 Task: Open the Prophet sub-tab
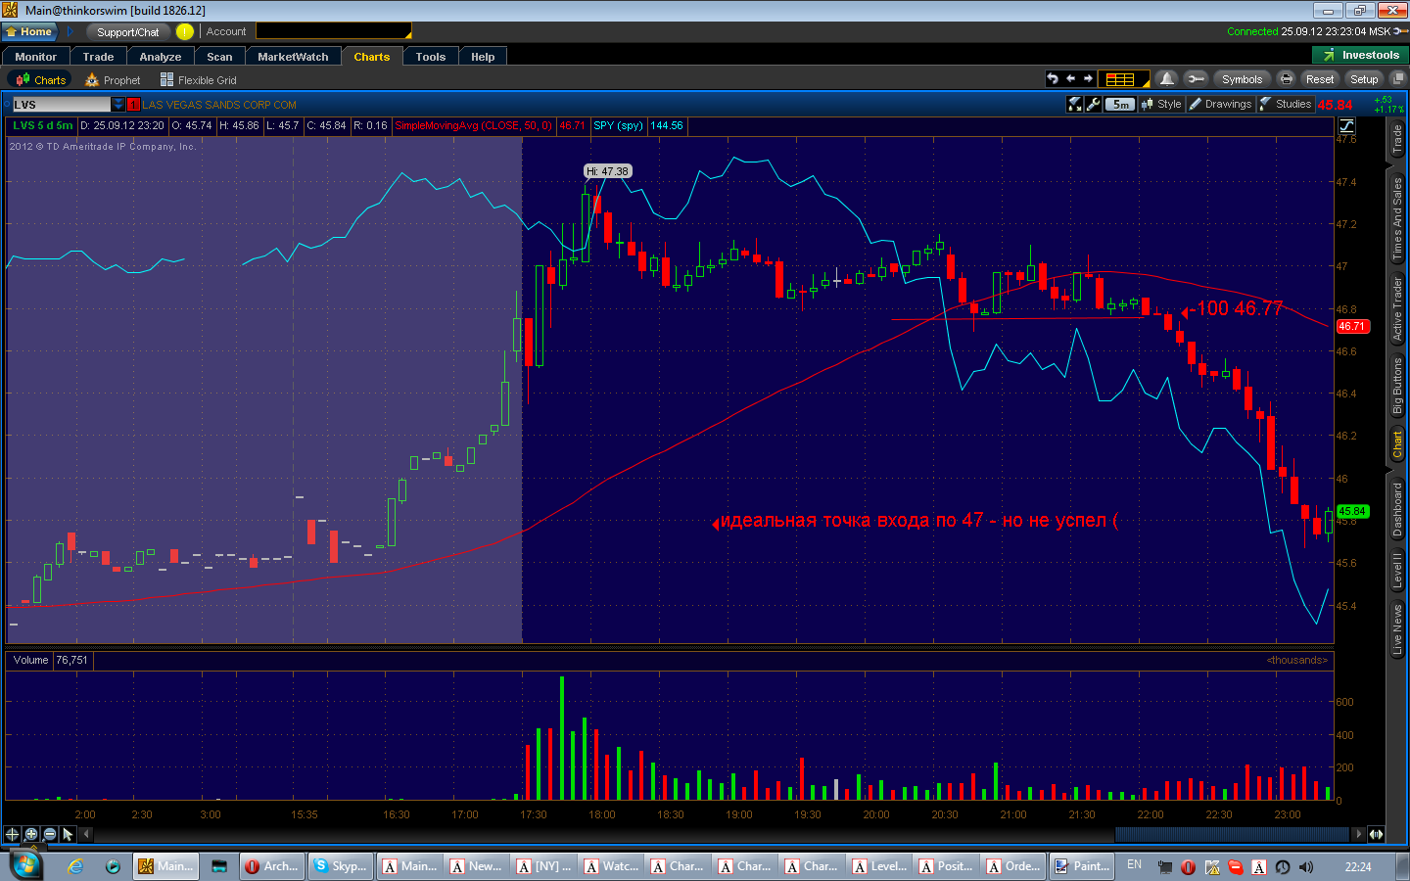[113, 80]
